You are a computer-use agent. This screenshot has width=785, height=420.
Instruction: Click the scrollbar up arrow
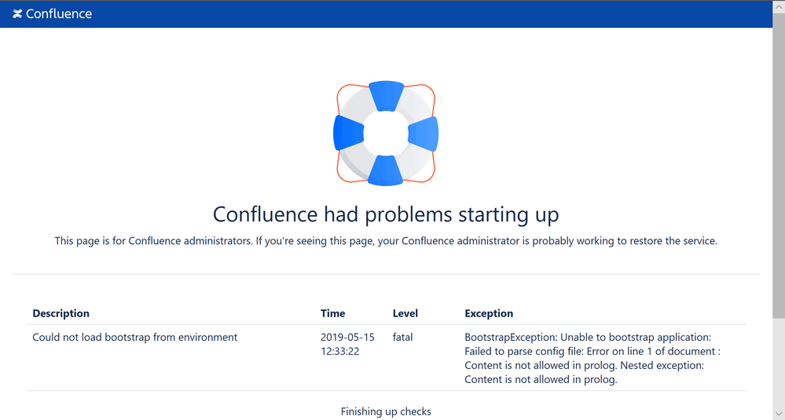[779, 6]
